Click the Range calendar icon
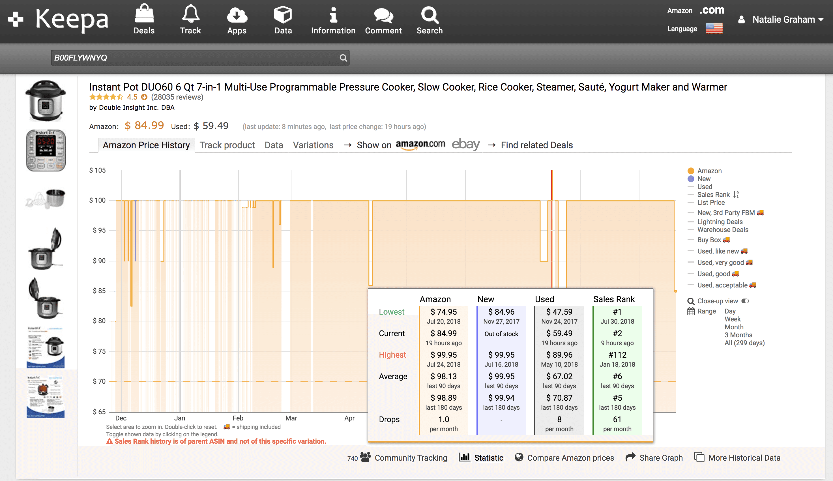Screen dimensions: 833x481 [x=691, y=311]
